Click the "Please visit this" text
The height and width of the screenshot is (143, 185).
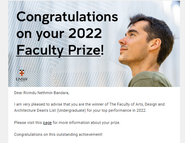[x=28, y=123]
